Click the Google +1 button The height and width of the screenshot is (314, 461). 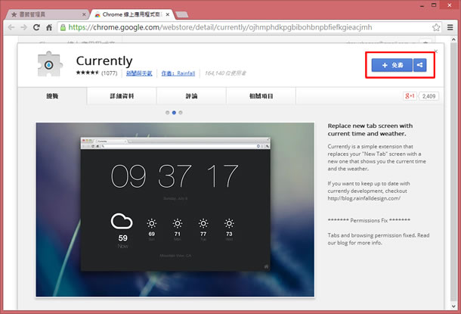pos(410,96)
